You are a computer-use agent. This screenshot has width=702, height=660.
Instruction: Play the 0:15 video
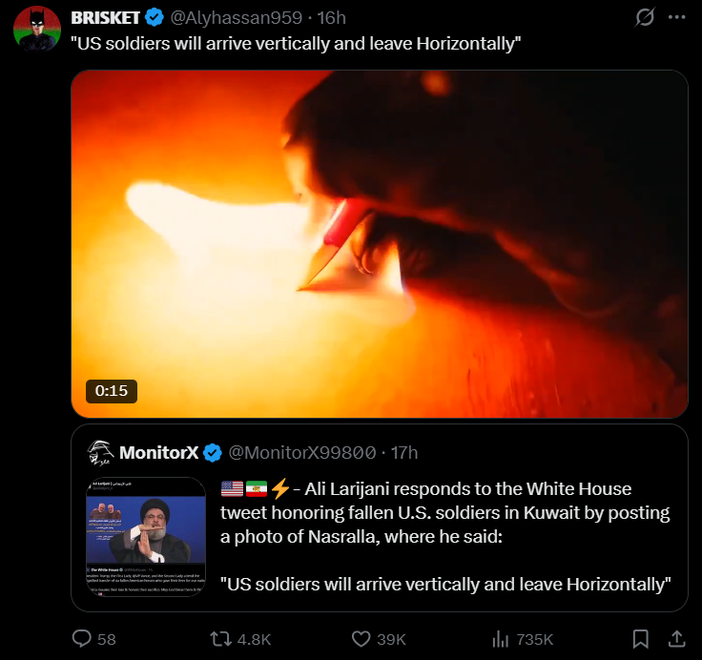point(380,244)
